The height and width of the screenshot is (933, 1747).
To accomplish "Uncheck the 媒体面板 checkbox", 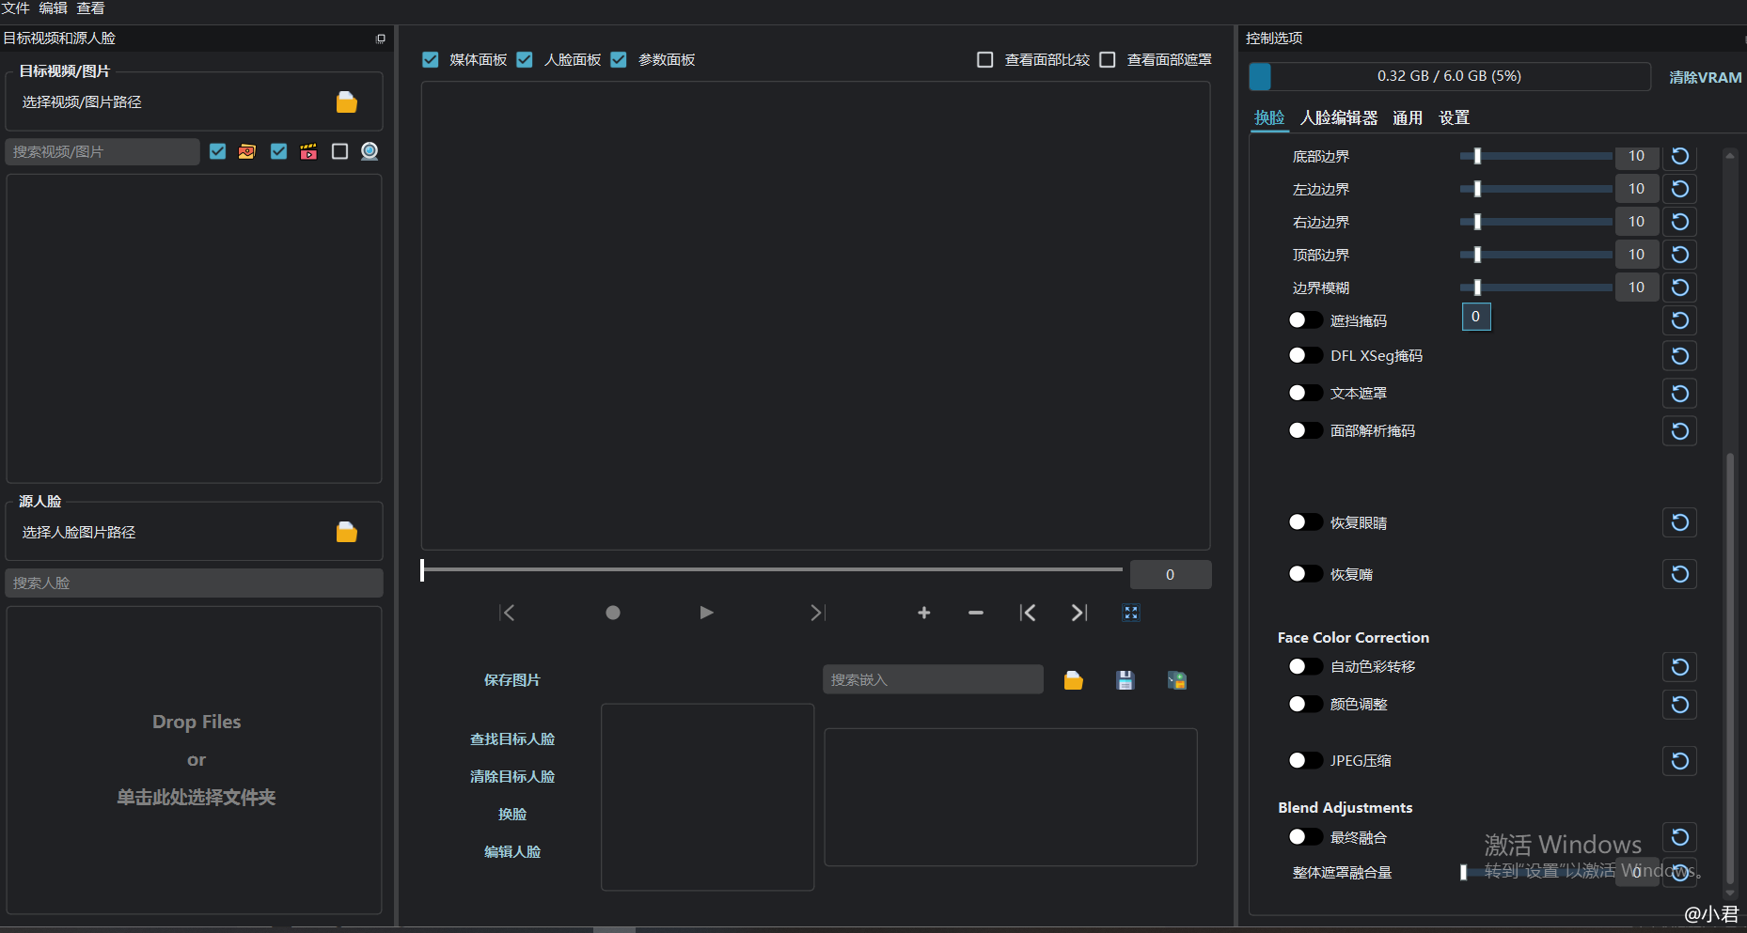I will coord(431,60).
